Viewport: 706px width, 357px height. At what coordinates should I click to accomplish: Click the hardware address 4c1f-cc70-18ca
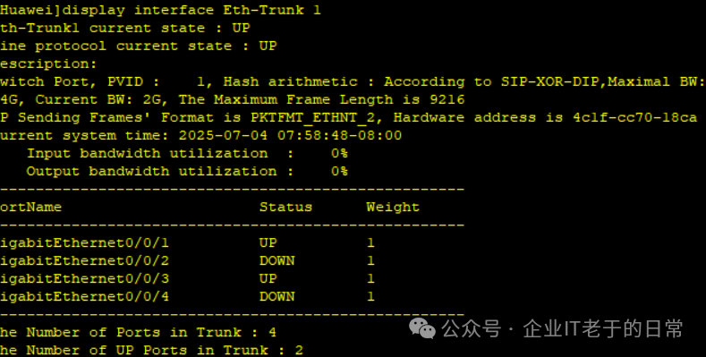(634, 117)
